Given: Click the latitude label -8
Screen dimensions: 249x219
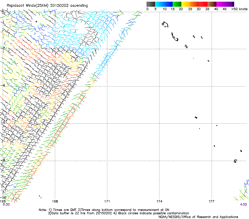Looking at the screenshot, I should point(2,160).
